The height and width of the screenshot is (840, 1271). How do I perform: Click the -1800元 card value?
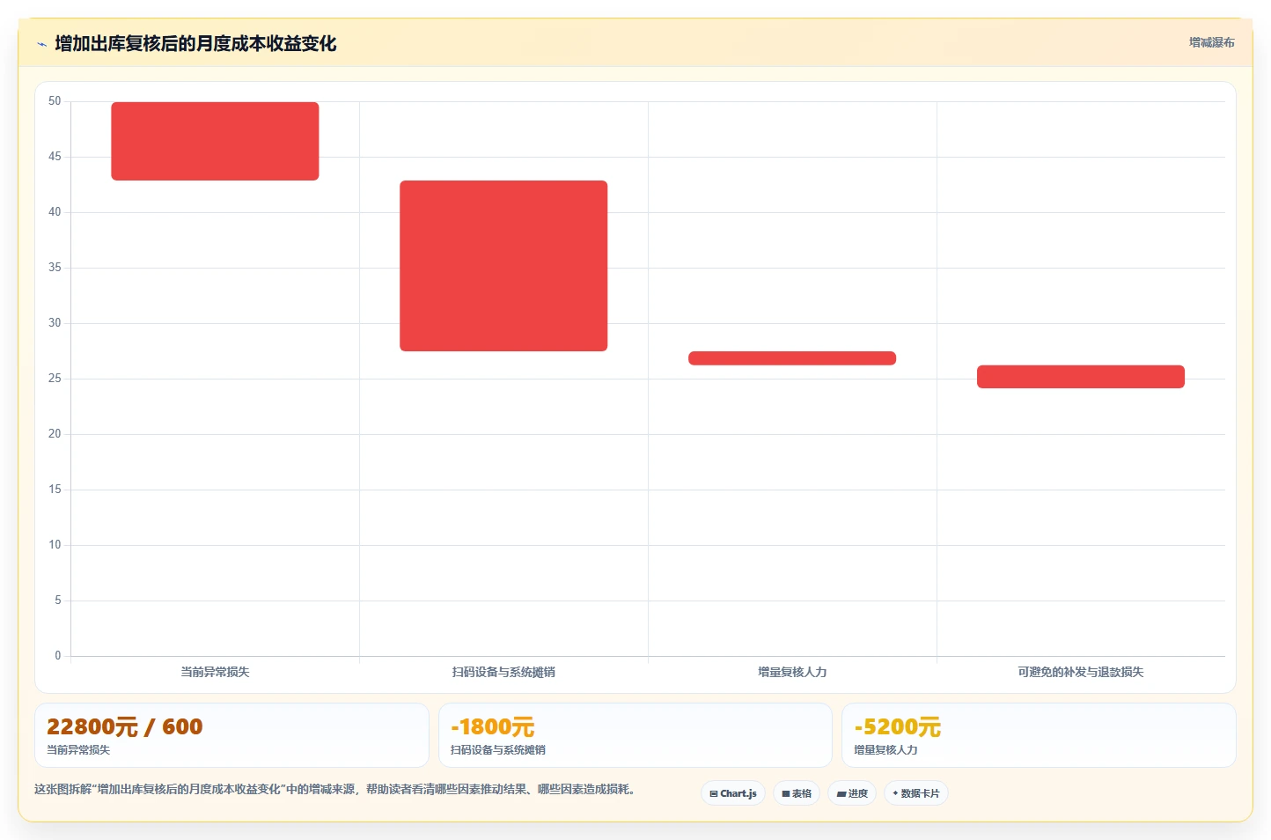[493, 727]
